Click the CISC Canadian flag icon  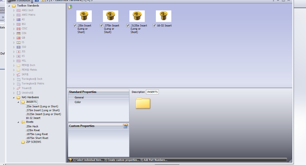pyautogui.click(x=18, y=28)
